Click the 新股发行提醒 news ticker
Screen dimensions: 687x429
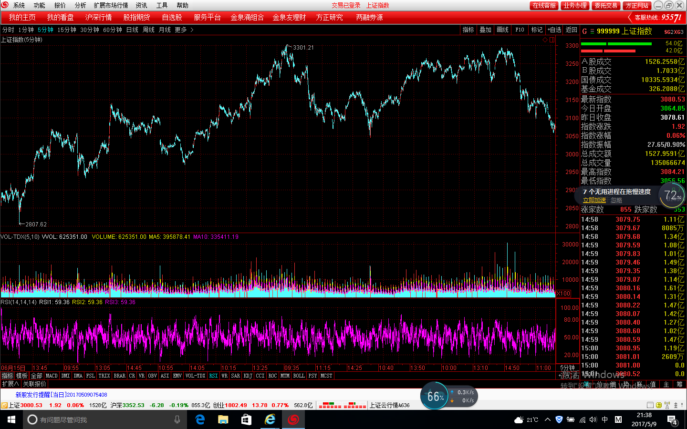pos(61,395)
